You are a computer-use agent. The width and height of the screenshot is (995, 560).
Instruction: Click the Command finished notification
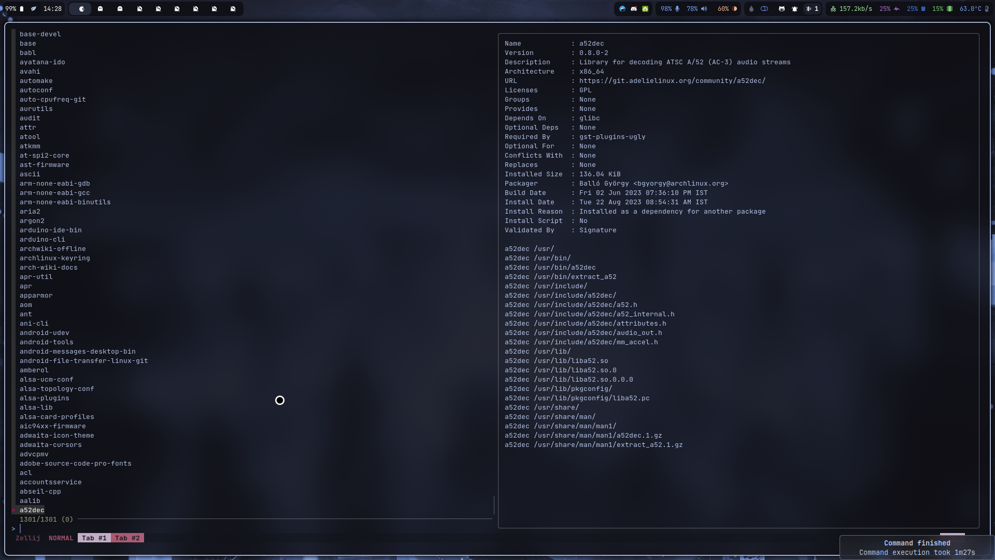[x=916, y=548]
